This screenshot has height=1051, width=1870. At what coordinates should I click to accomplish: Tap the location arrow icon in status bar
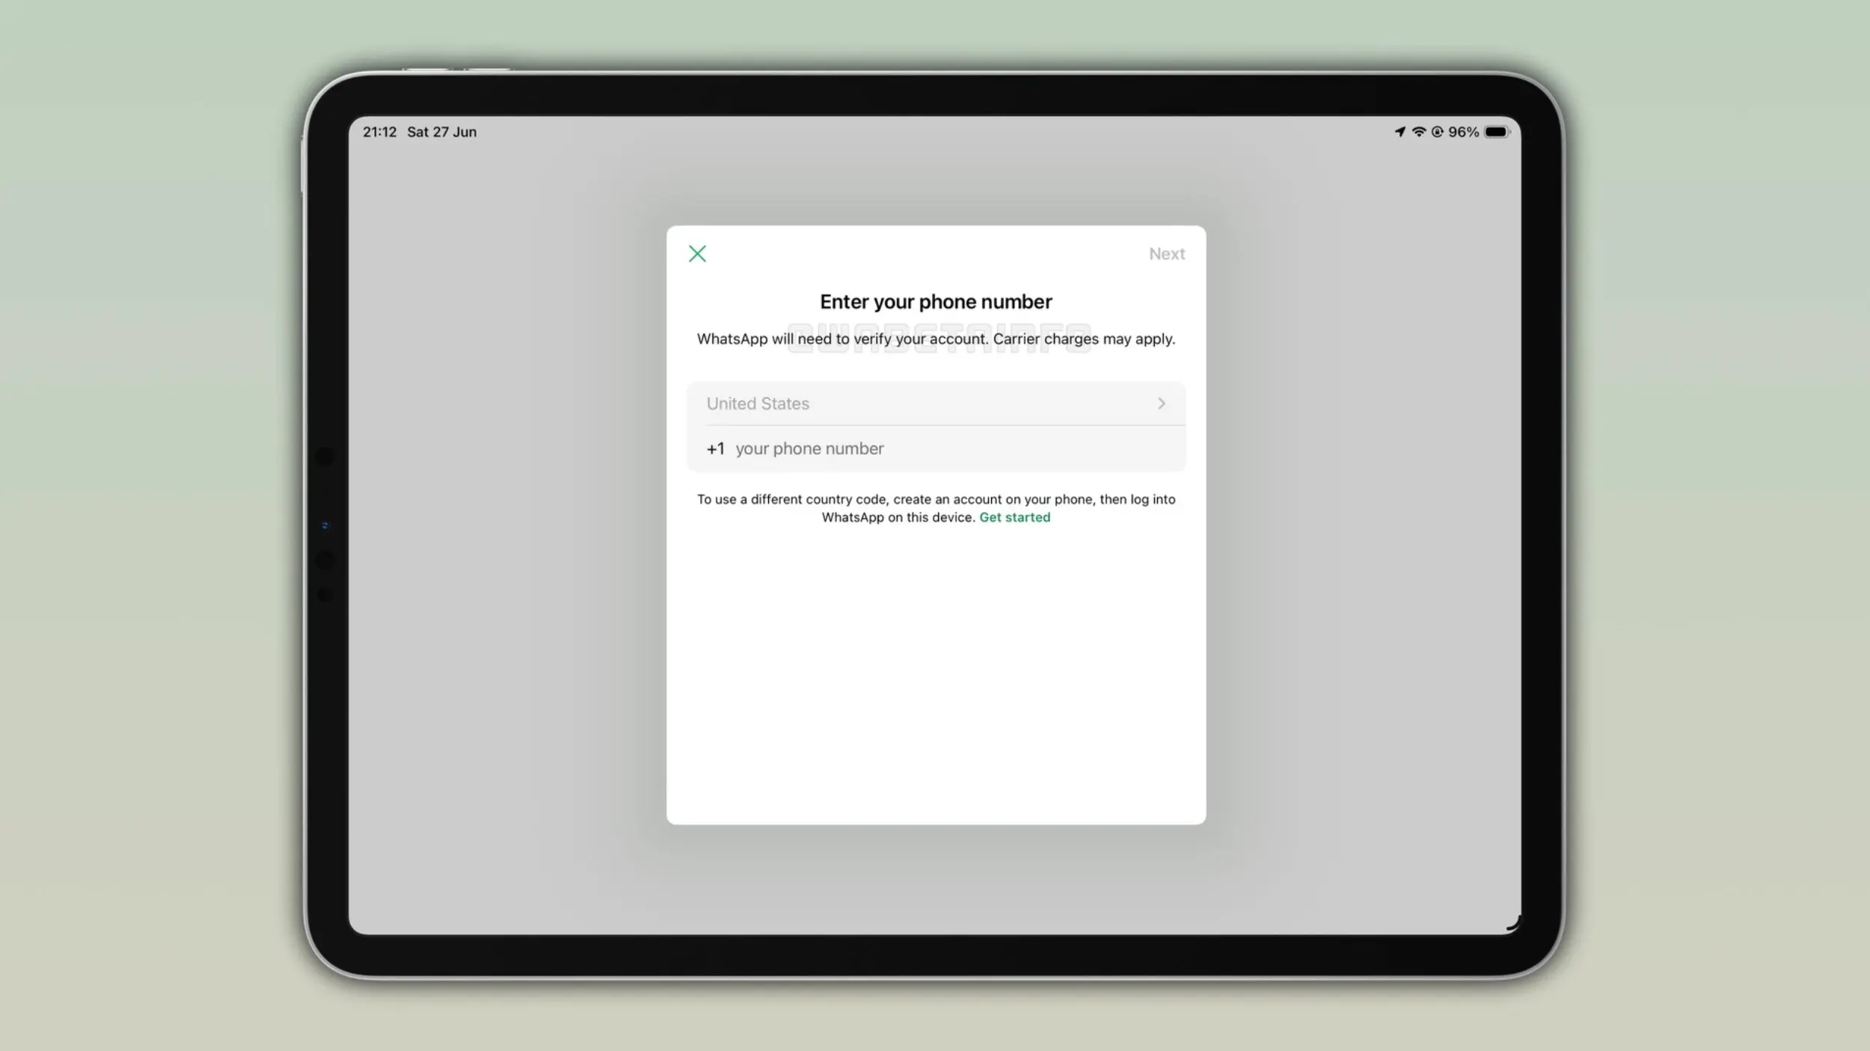[x=1400, y=132]
